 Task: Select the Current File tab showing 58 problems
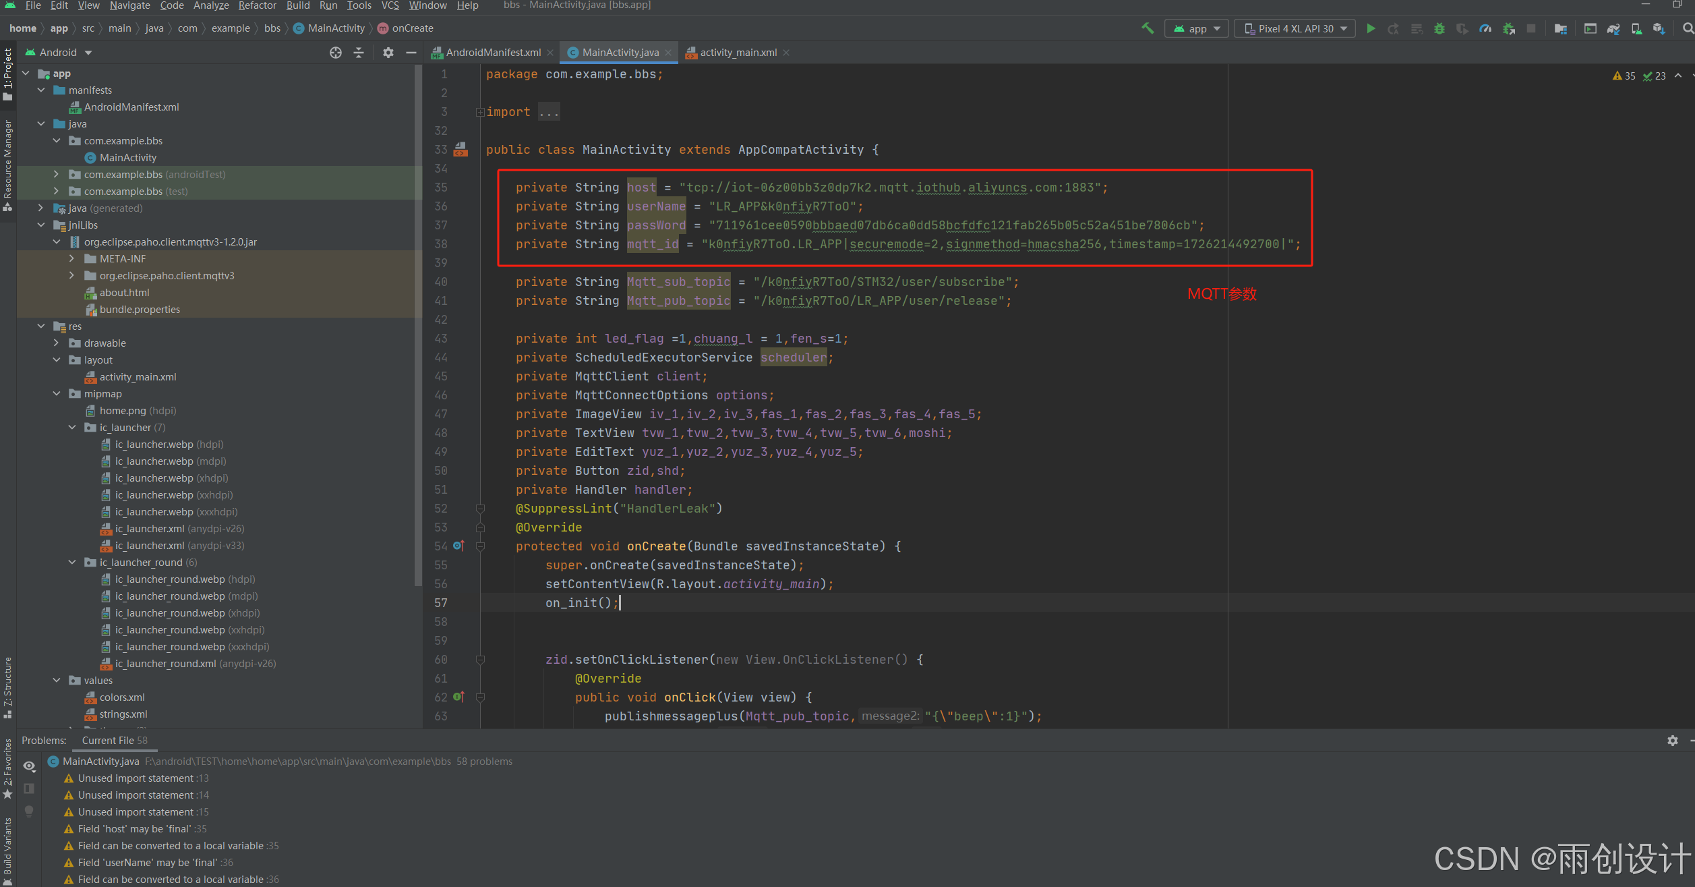click(x=113, y=740)
